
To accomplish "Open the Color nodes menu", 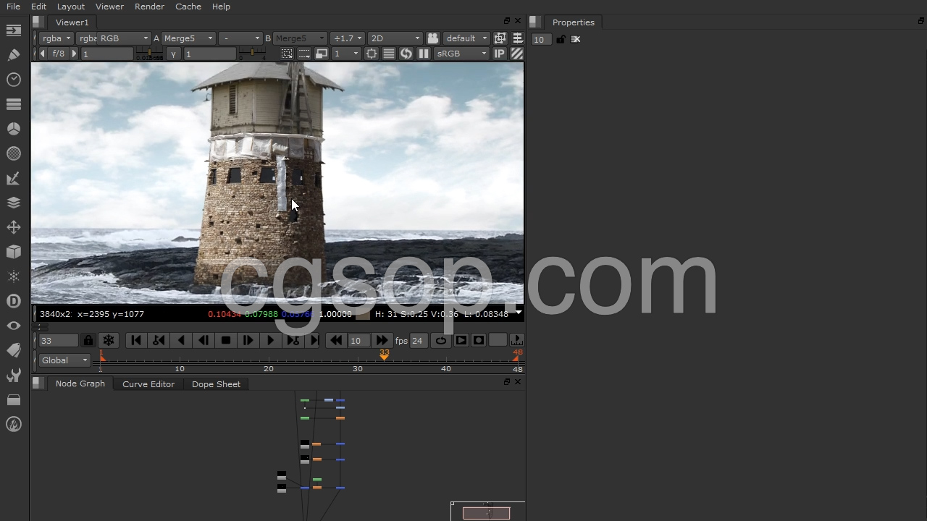I will click(14, 129).
